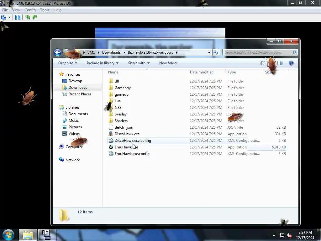Expand the arrow between Downloads and BizHawk folder

click(x=124, y=52)
